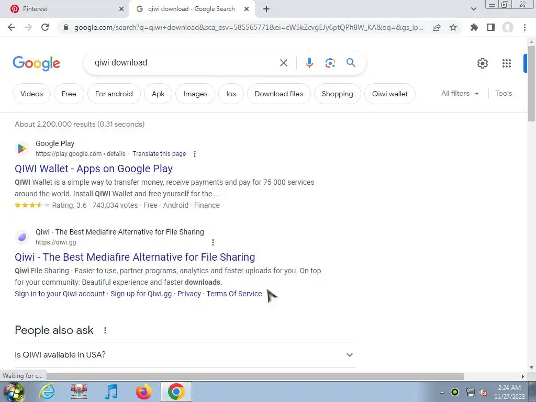Click the Google Play favicon of first result
This screenshot has height=402, width=536.
(x=22, y=149)
